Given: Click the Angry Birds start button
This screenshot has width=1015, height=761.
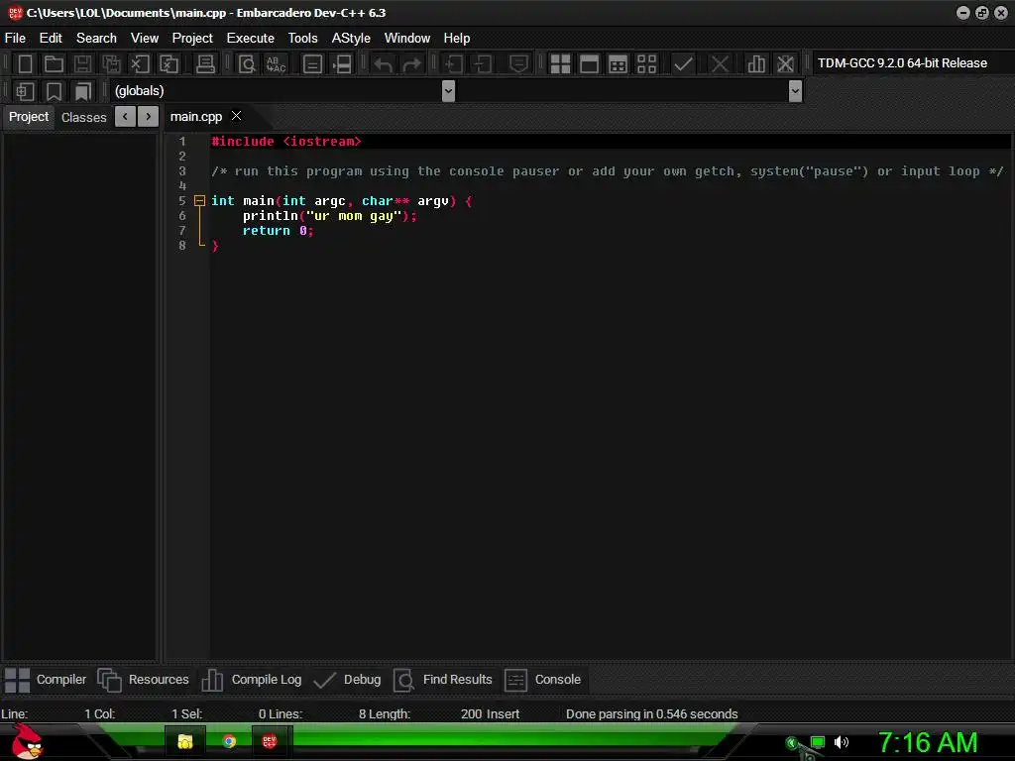Looking at the screenshot, I should click(x=27, y=741).
